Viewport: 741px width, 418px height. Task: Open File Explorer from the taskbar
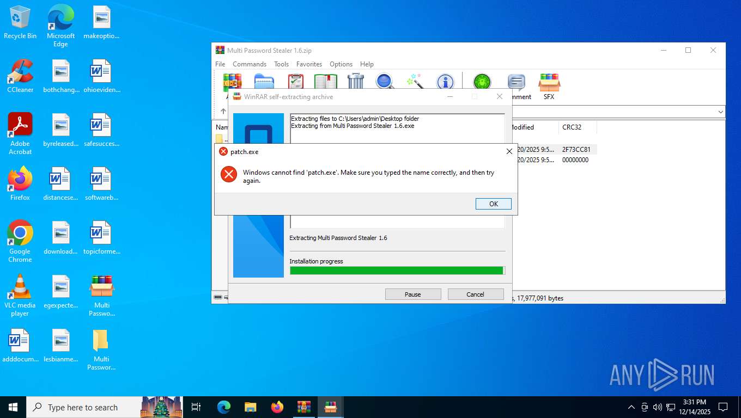pyautogui.click(x=250, y=407)
